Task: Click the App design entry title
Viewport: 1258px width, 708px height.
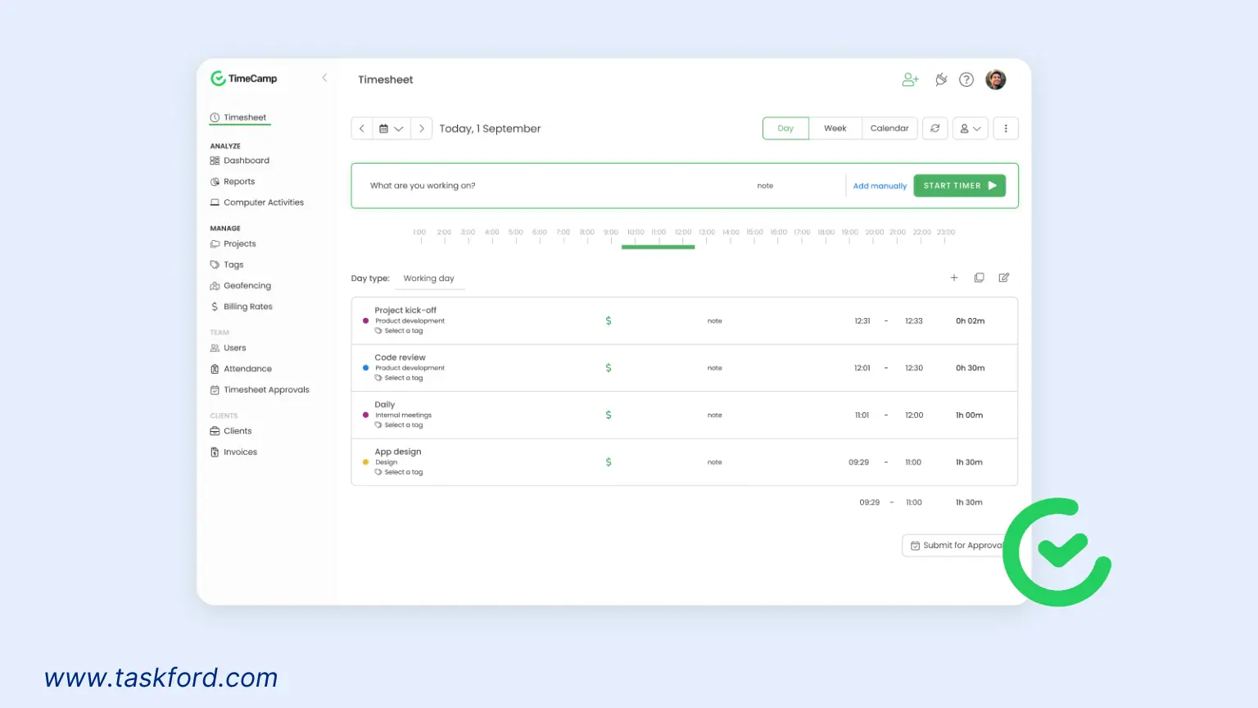Action: pyautogui.click(x=398, y=452)
